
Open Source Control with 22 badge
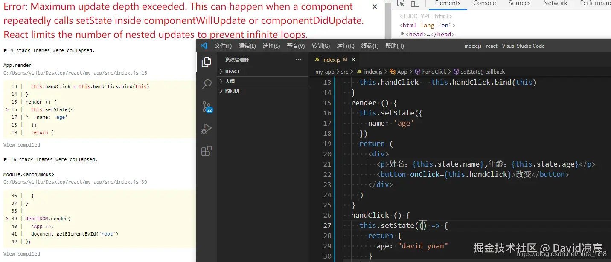point(207,107)
